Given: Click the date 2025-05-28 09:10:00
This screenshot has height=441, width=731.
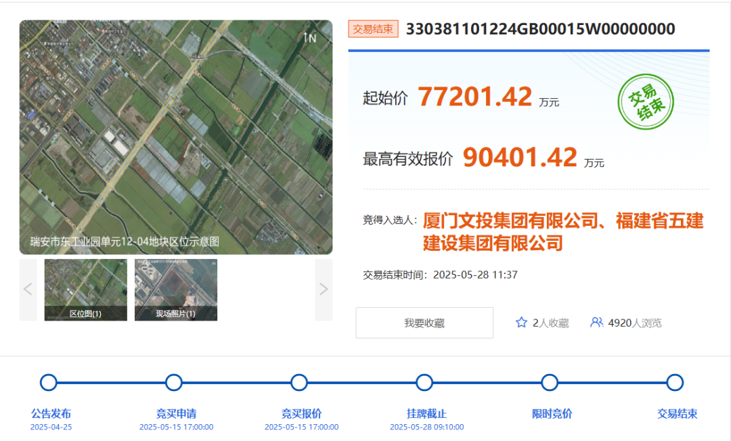Looking at the screenshot, I should pos(426,427).
